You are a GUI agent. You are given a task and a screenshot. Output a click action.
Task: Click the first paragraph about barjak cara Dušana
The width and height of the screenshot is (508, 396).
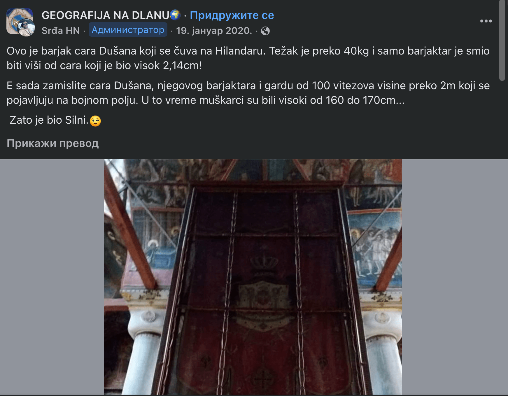coord(248,58)
